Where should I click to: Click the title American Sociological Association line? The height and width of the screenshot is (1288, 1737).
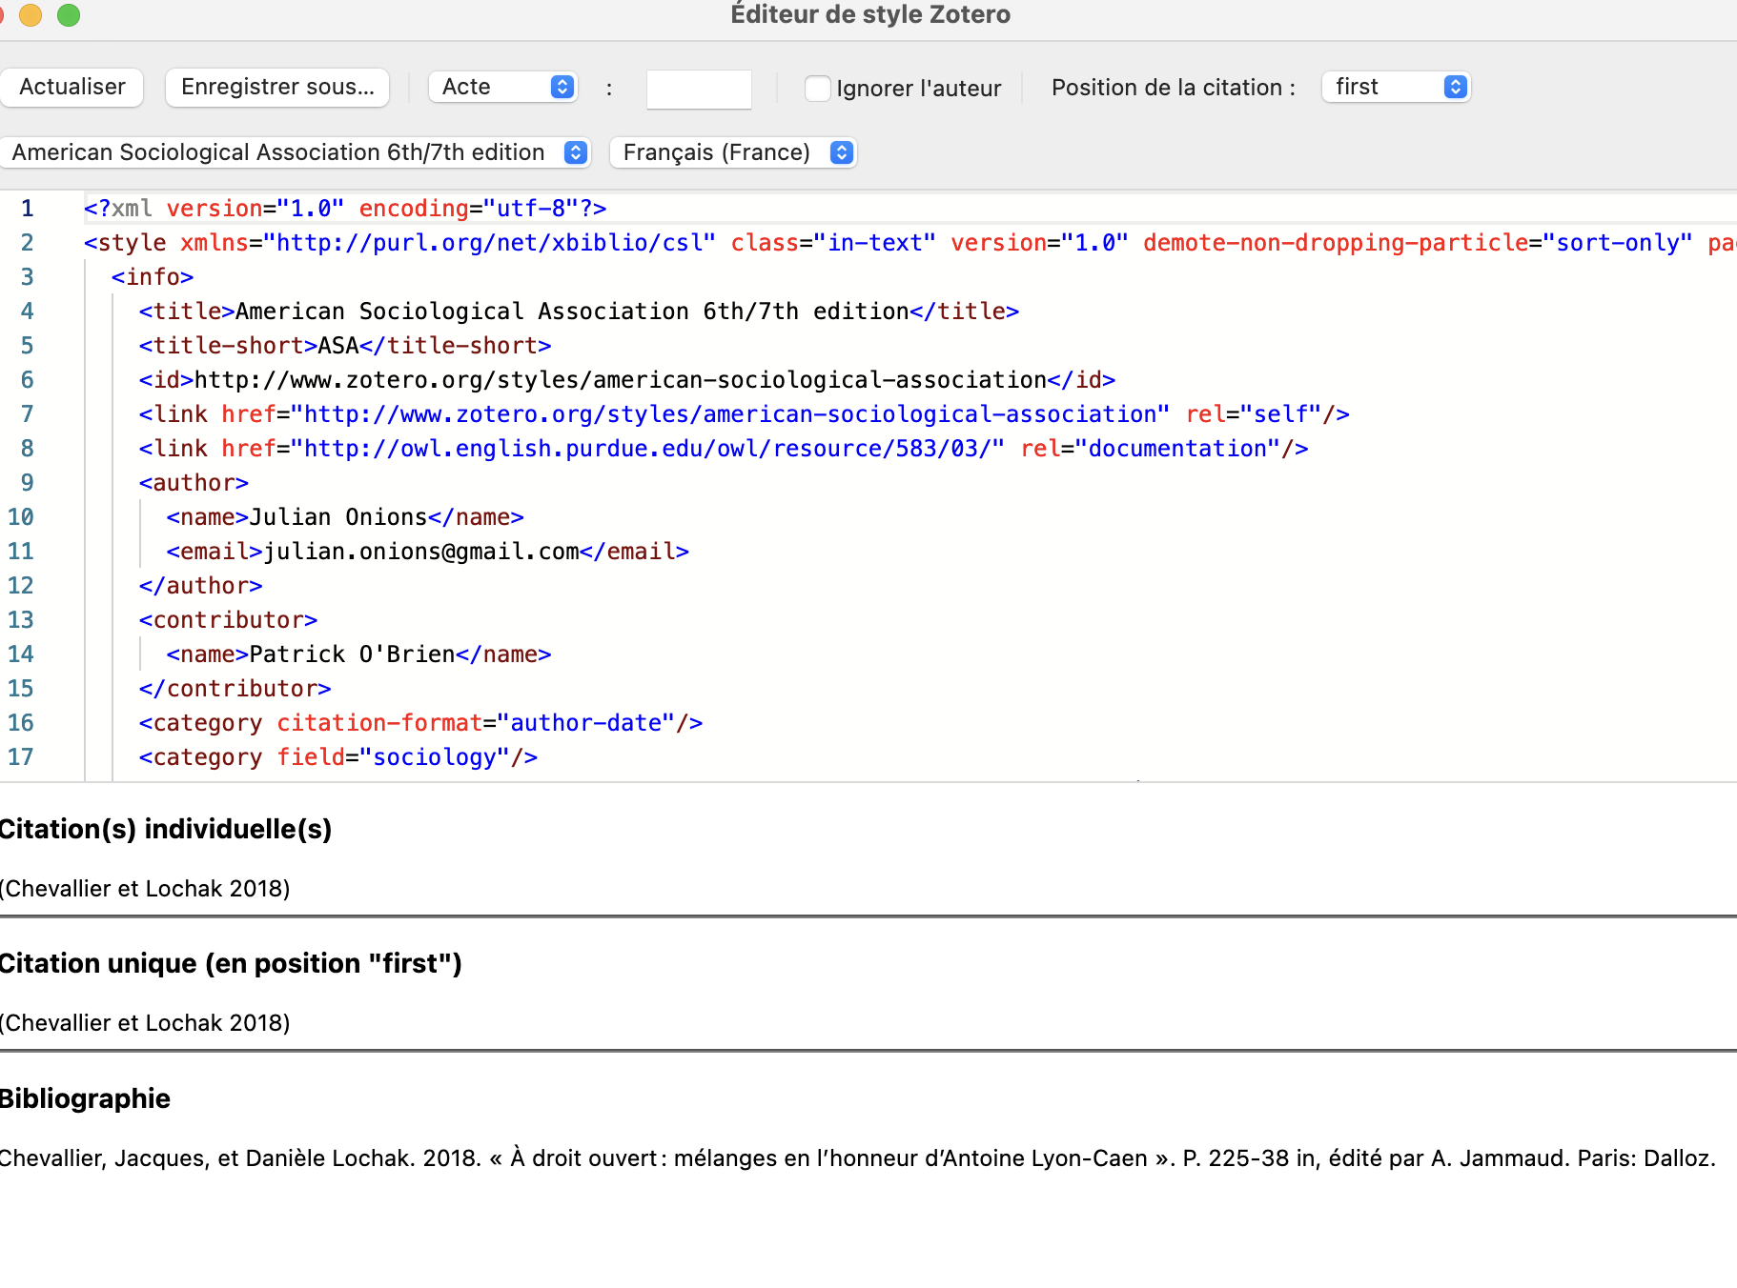pyautogui.click(x=579, y=311)
